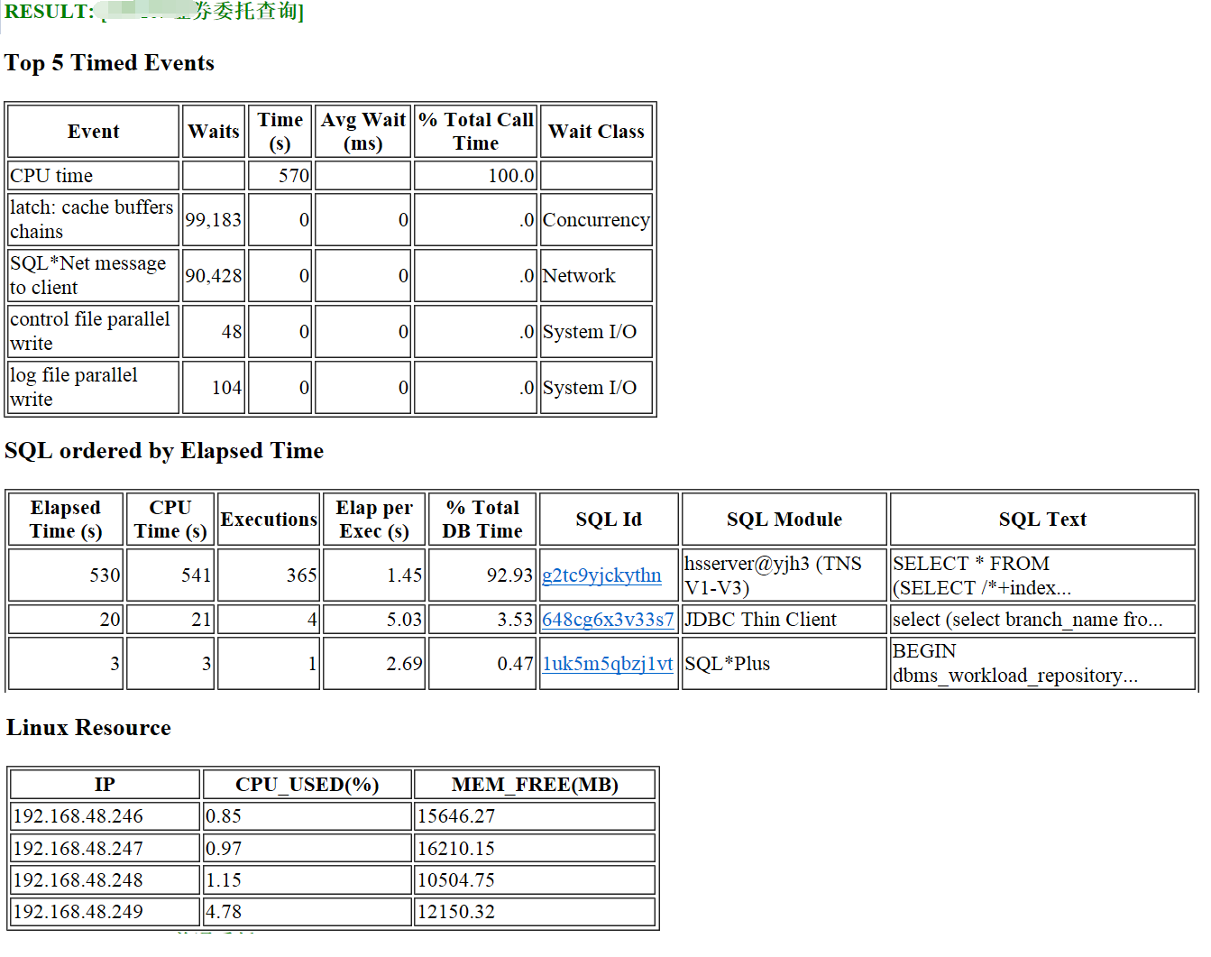Click the 'Linux Resource' heading
The width and height of the screenshot is (1211, 957).
tap(88, 728)
